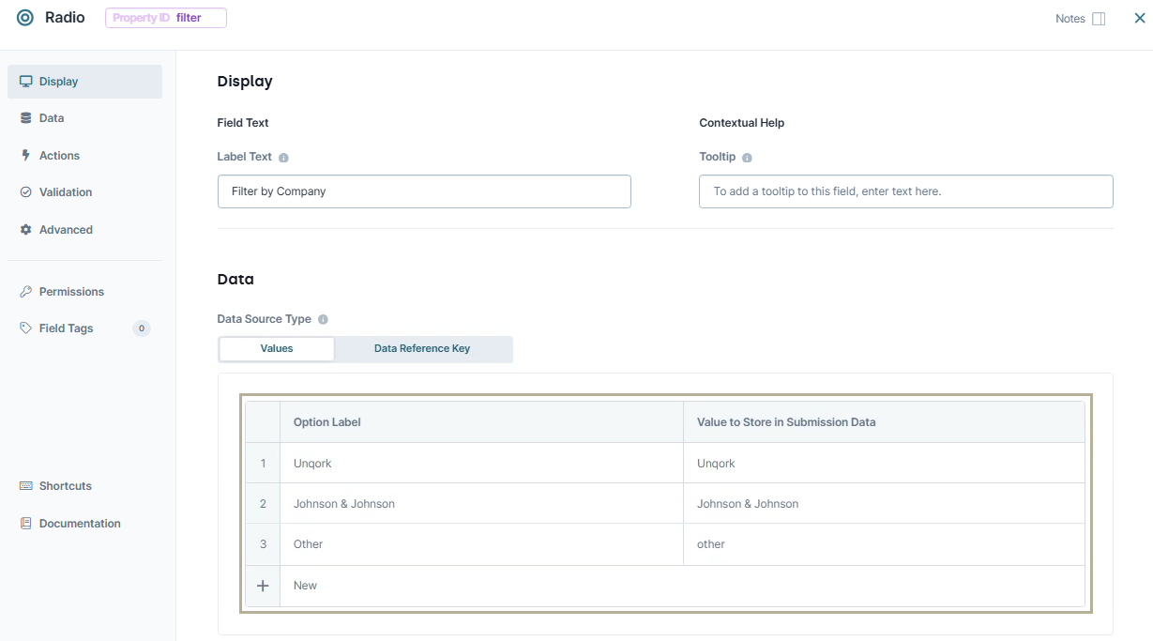Show the Data Source Type info tooltip

tap(323, 319)
